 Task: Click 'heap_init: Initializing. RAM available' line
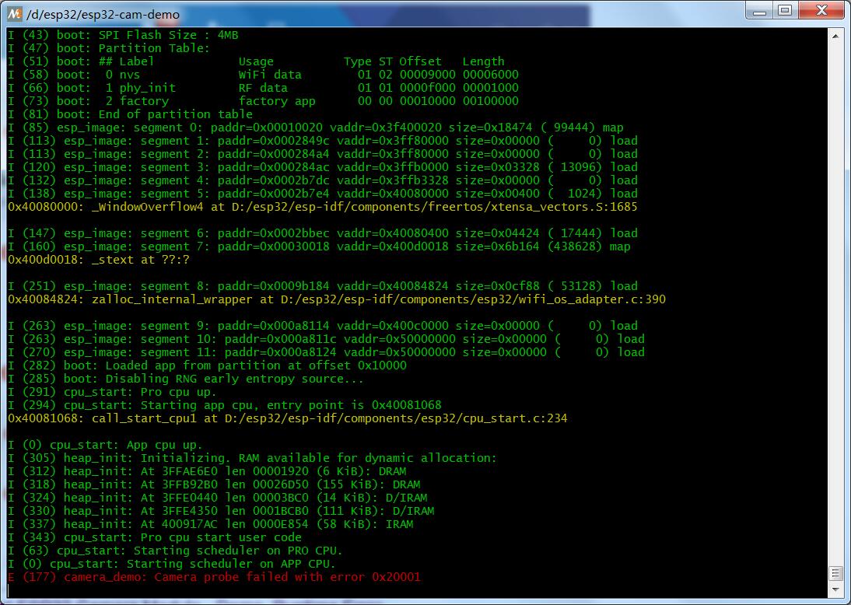tap(252, 459)
